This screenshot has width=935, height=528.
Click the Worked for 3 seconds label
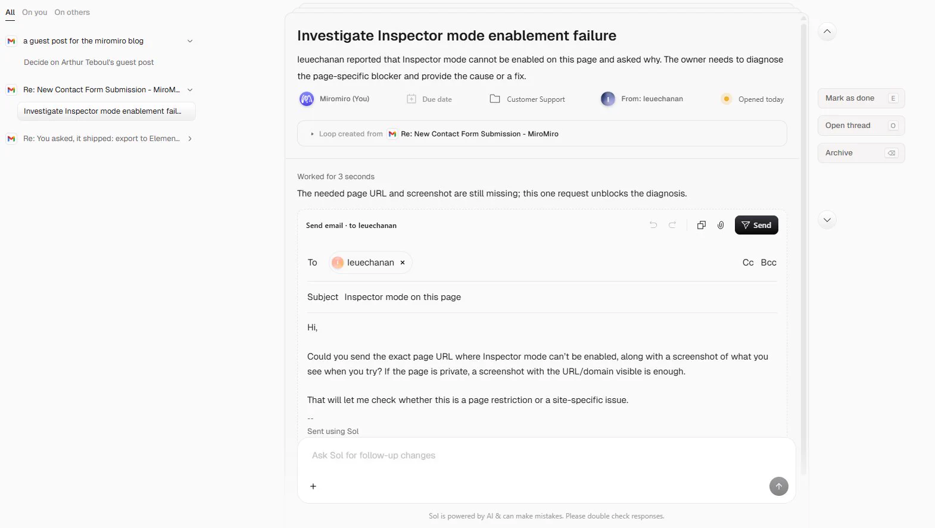pyautogui.click(x=336, y=177)
